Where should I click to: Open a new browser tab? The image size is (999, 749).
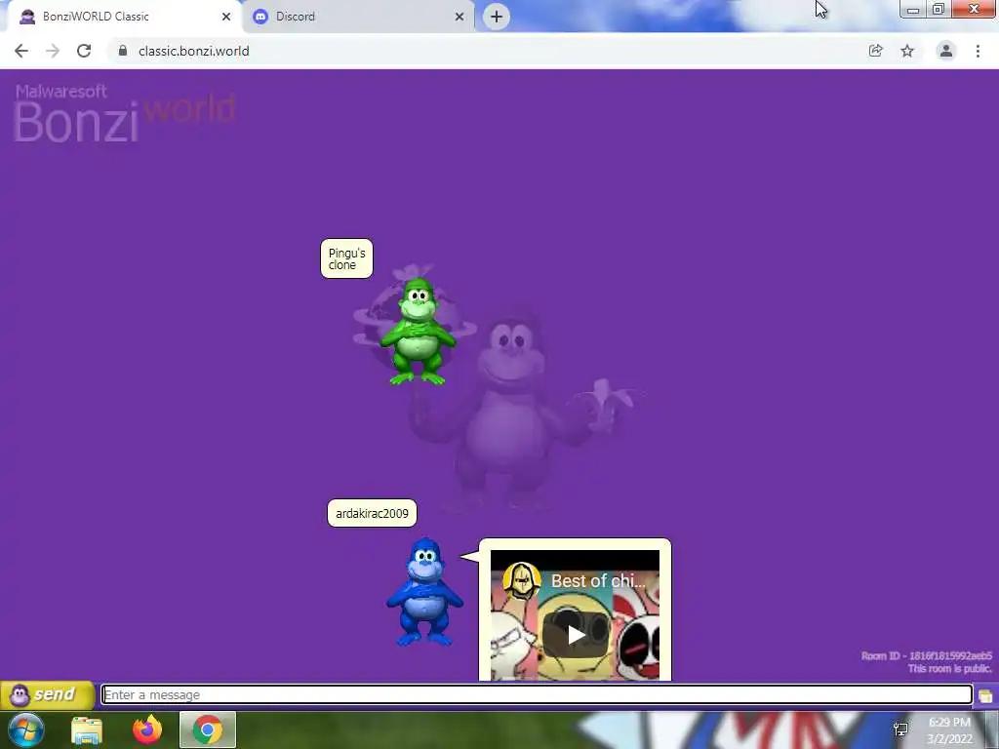point(497,17)
